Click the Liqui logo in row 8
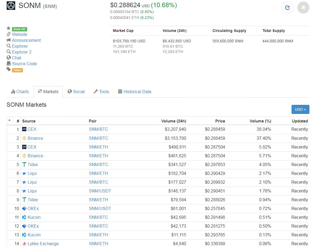Screen dimensions: 323x247 point(24,191)
